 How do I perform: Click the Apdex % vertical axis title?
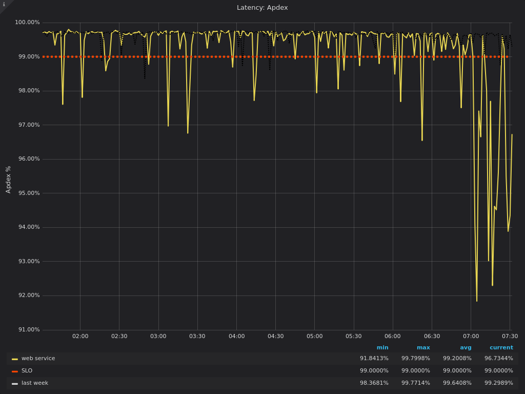point(8,180)
